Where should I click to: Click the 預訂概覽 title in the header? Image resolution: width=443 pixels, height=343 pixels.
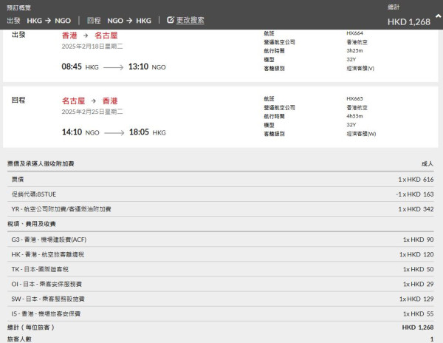19,7
